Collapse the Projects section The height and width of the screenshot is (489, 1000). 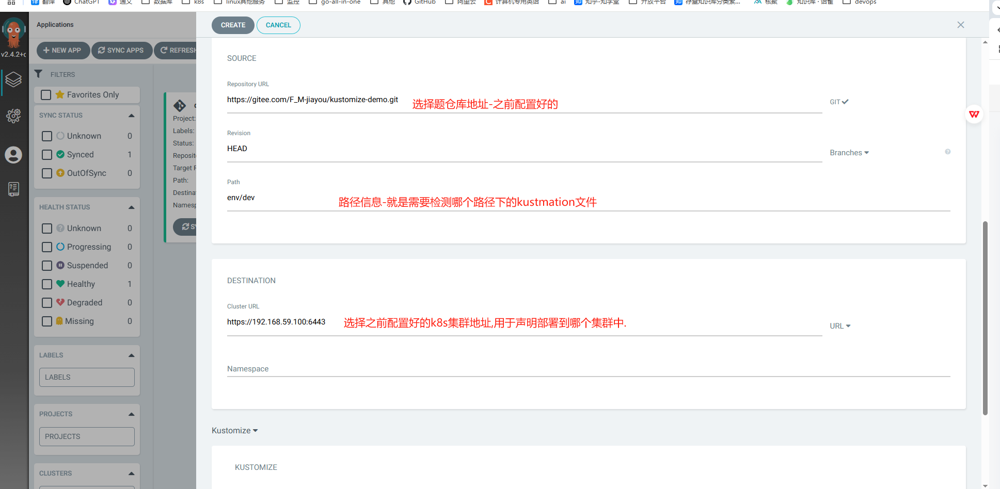click(131, 414)
